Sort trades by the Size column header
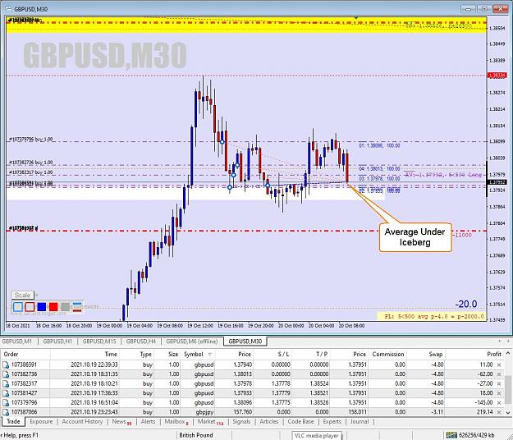This screenshot has width=513, height=440. pos(167,355)
